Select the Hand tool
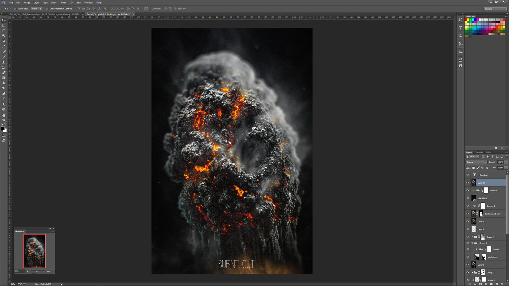Screen dimensions: 509x286 (4, 115)
